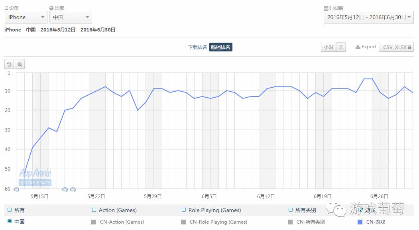
Task: Check the Role Playing (Games) checkbox
Action: pos(184,210)
